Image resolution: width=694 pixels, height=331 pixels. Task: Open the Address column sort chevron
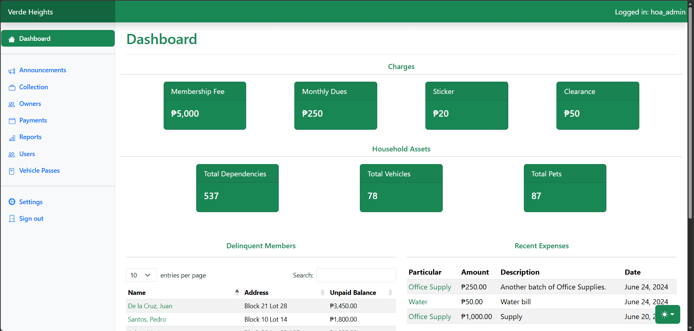[322, 292]
